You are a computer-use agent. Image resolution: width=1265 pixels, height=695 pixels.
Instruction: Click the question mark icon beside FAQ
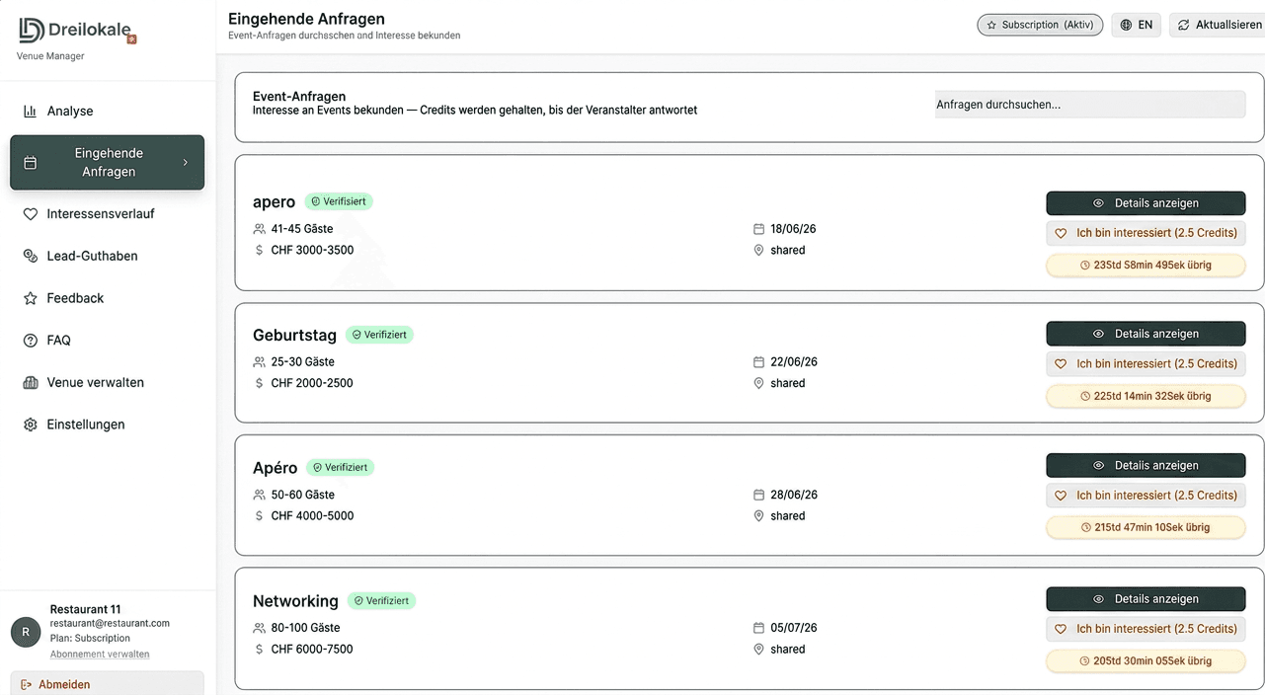tap(30, 341)
